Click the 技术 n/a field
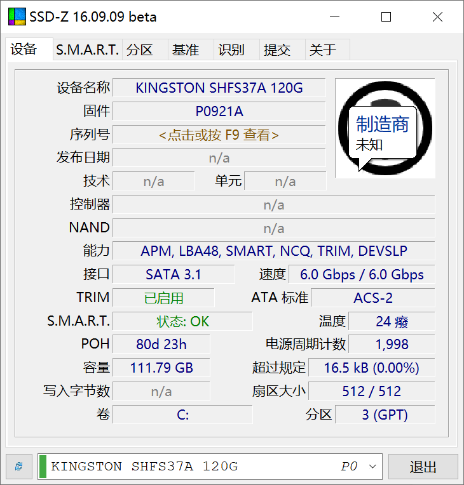 click(x=154, y=182)
